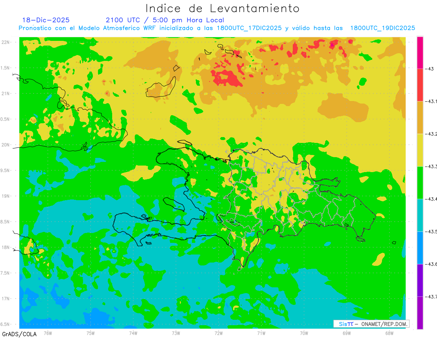The width and height of the screenshot is (437, 338).
Task: Select the '69W' longitude label
Action: pyautogui.click(x=347, y=333)
